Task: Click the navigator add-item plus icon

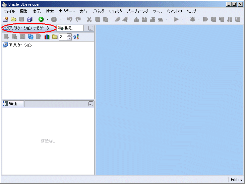Action: coord(7,37)
